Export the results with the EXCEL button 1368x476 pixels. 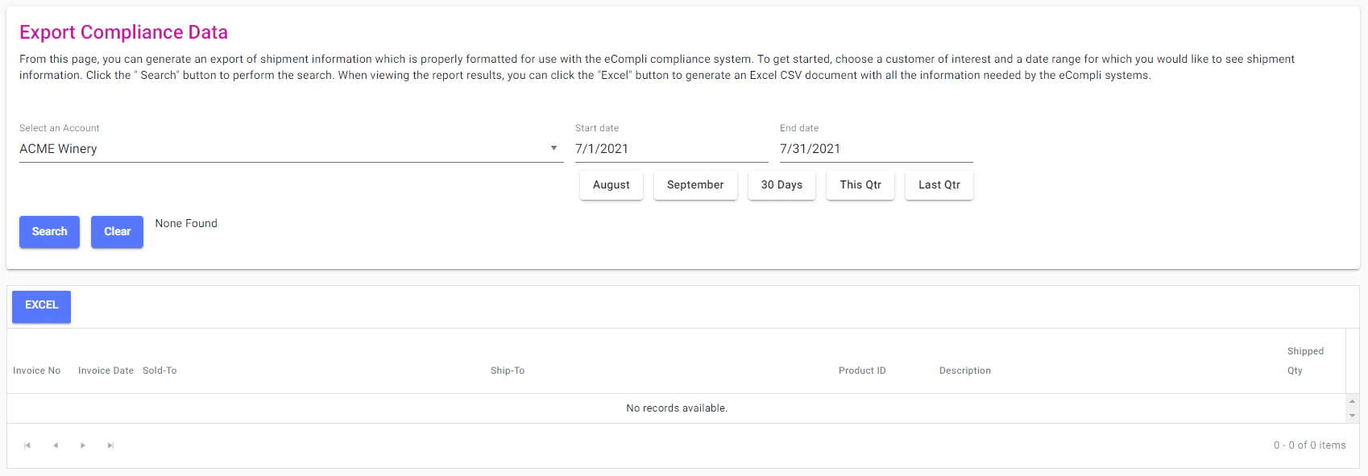coord(40,306)
